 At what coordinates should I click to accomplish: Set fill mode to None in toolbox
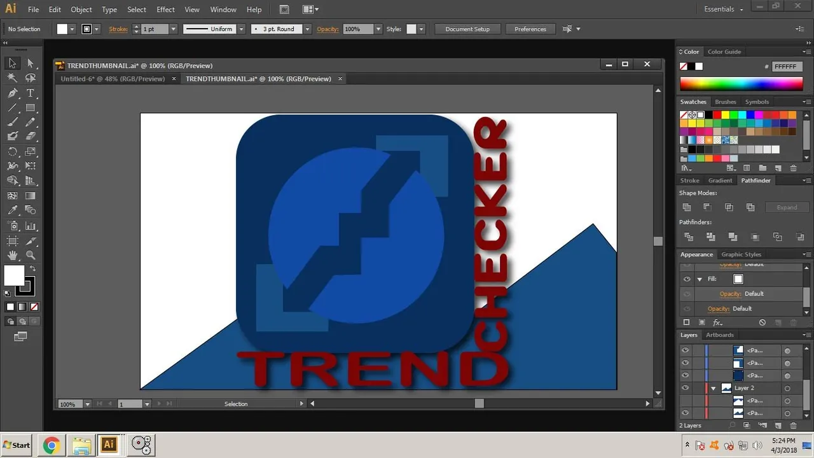(34, 307)
